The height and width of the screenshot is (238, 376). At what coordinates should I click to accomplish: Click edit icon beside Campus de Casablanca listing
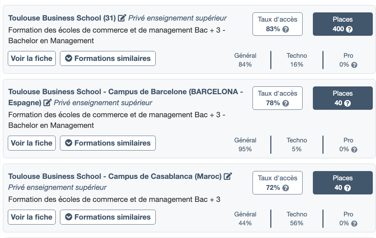click(228, 176)
